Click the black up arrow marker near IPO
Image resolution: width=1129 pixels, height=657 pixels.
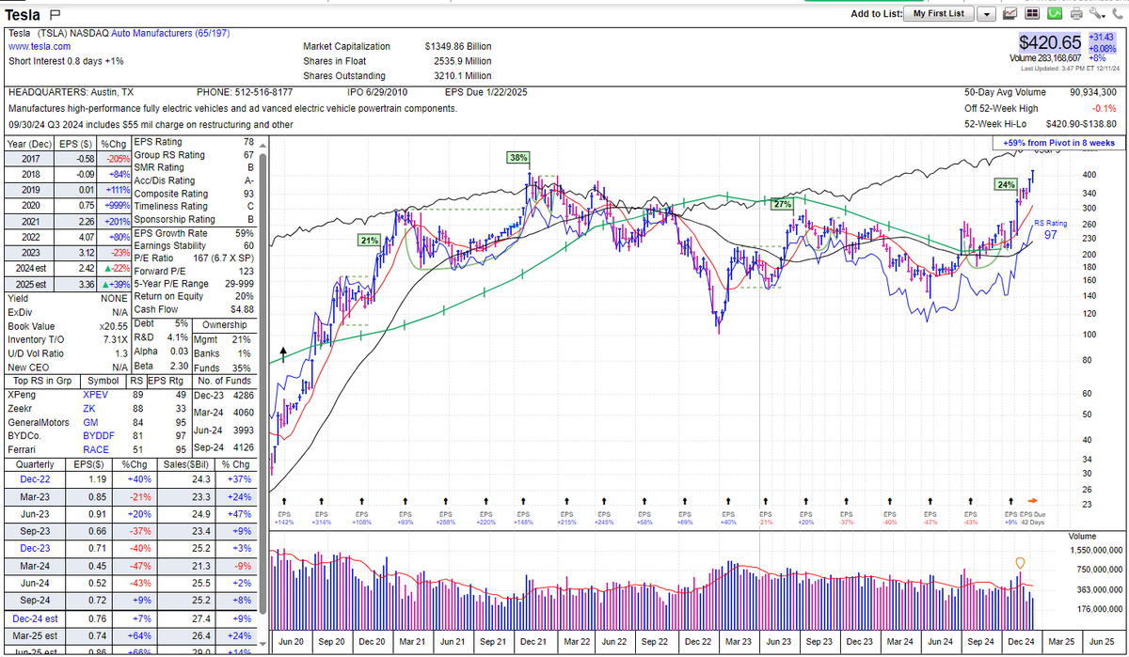[282, 354]
